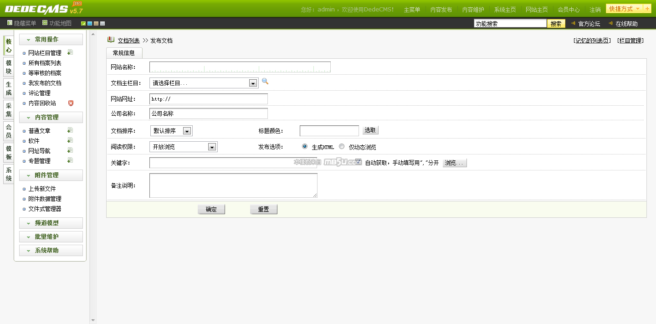Screen dimensions: 656x324
Task: Open 内容发布 in the top menu
Action: (441, 10)
